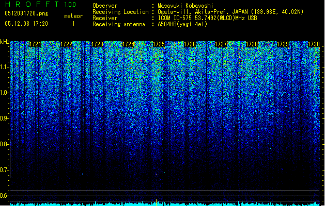Select the file name 0512031720.png
325x206 pixels.
(26, 13)
